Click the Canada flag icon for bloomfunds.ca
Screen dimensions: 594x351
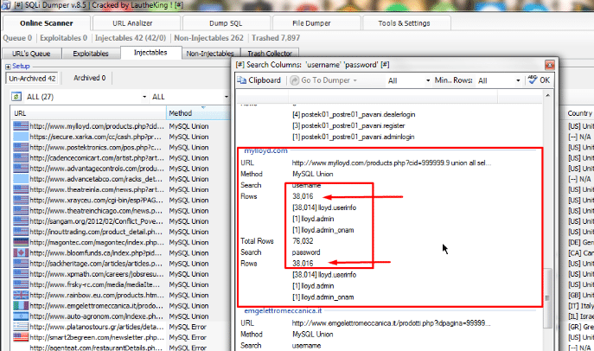pyautogui.click(x=21, y=252)
